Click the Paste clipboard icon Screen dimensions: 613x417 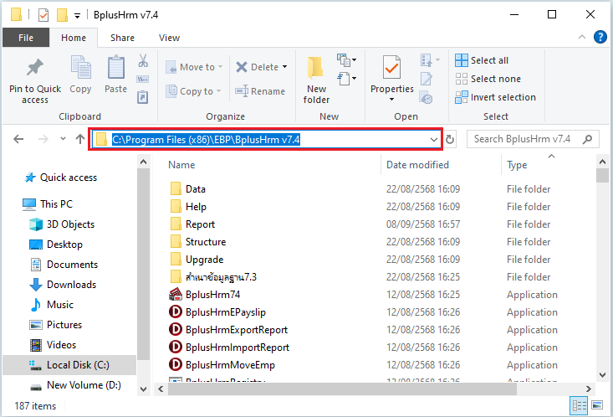pos(115,69)
